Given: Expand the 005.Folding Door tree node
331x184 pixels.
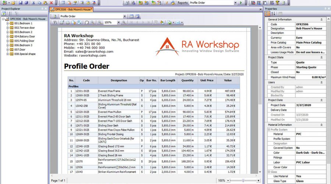Looking at the screenshot, I should coord(8,41).
